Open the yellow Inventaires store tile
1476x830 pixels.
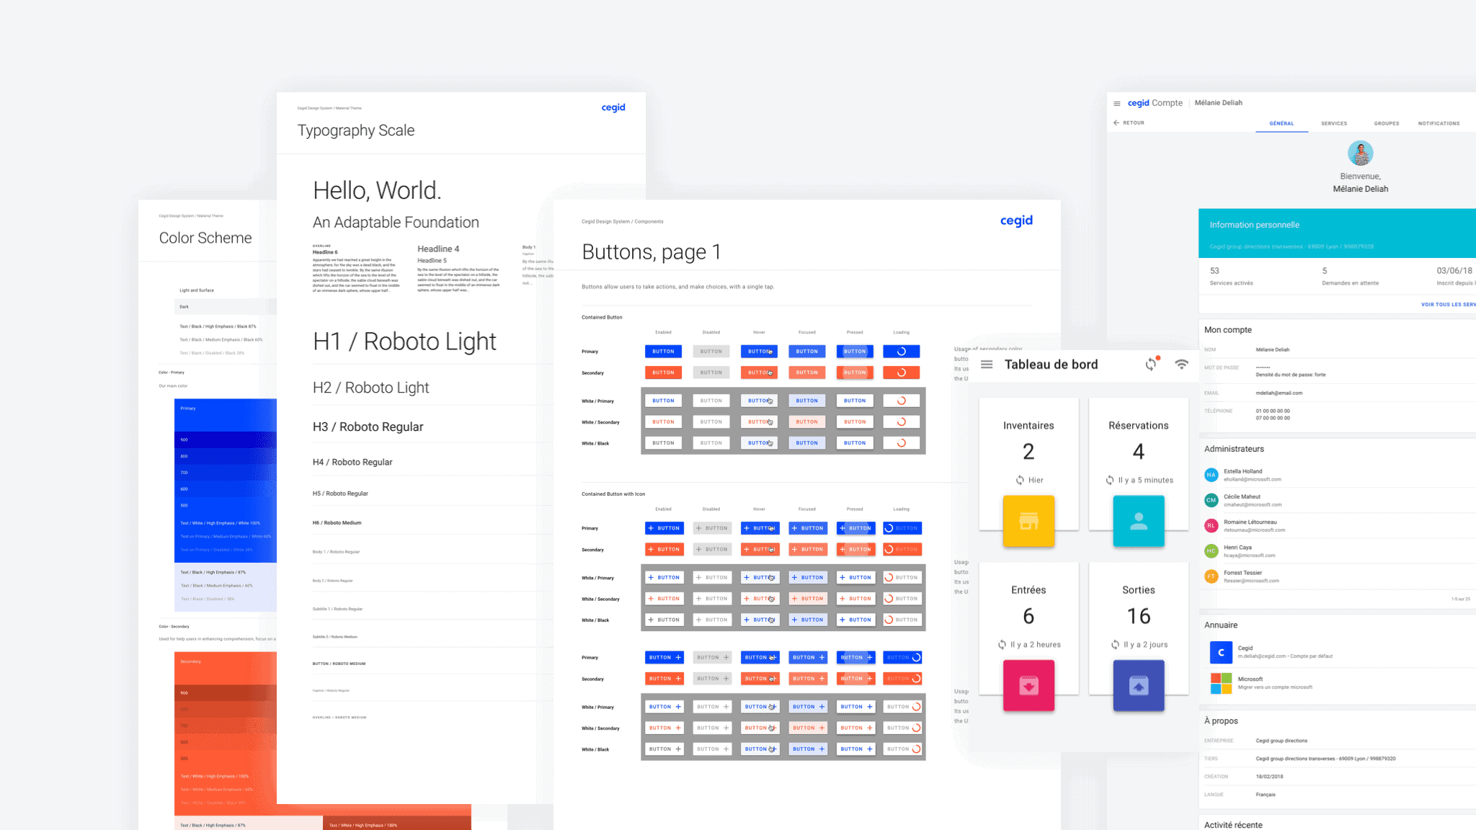pos(1028,521)
